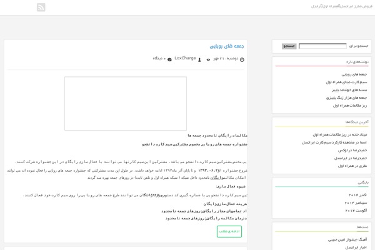The height and width of the screenshot is (250, 375).
Task: Open comment by حمیدرضا در لوکس
Action: (x=352, y=150)
